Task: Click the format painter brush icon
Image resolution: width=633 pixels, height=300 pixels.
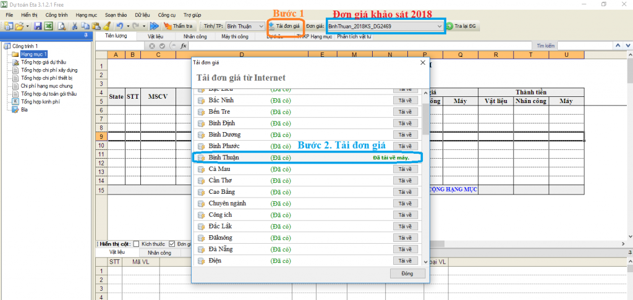Action: [106, 26]
